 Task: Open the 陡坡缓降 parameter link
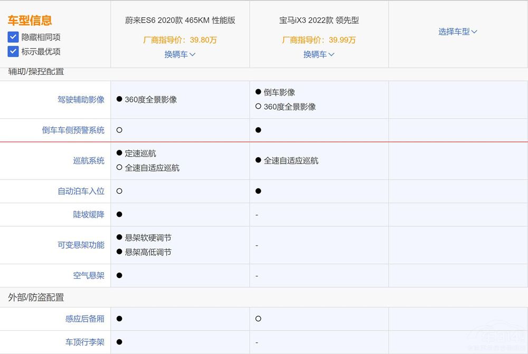click(x=89, y=215)
